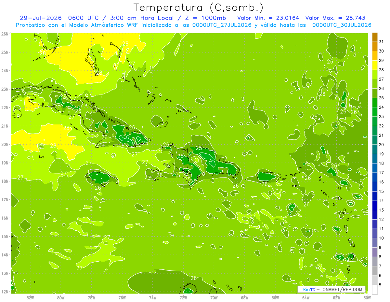The width and height of the screenshot is (390, 302).
Task: Click the '80W' longitude axis label
Action: click(61, 297)
